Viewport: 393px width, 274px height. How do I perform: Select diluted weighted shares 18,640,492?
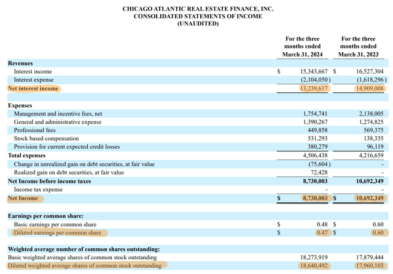pyautogui.click(x=314, y=265)
